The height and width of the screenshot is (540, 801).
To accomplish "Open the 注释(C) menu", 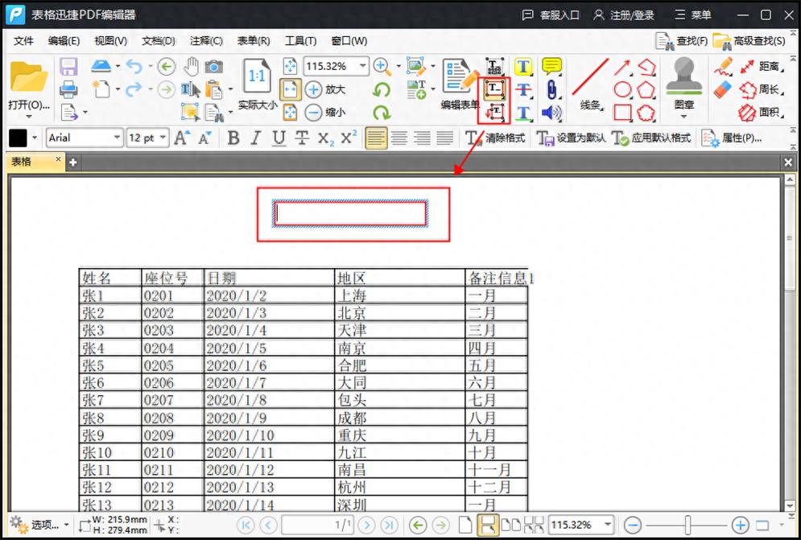I will (x=206, y=41).
